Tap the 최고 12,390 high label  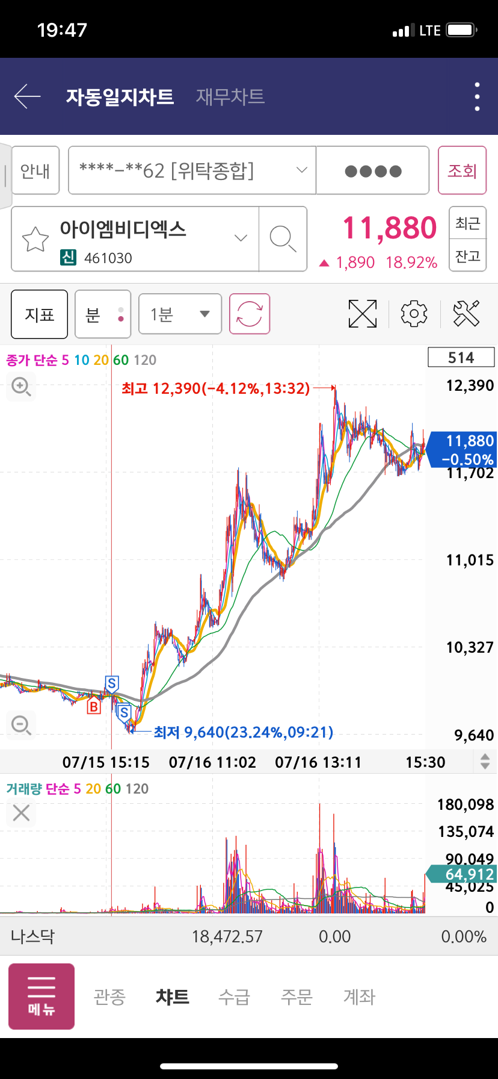pos(216,388)
